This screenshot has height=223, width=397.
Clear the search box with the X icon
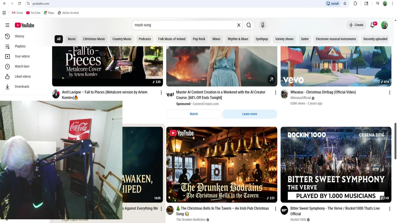pos(239,25)
